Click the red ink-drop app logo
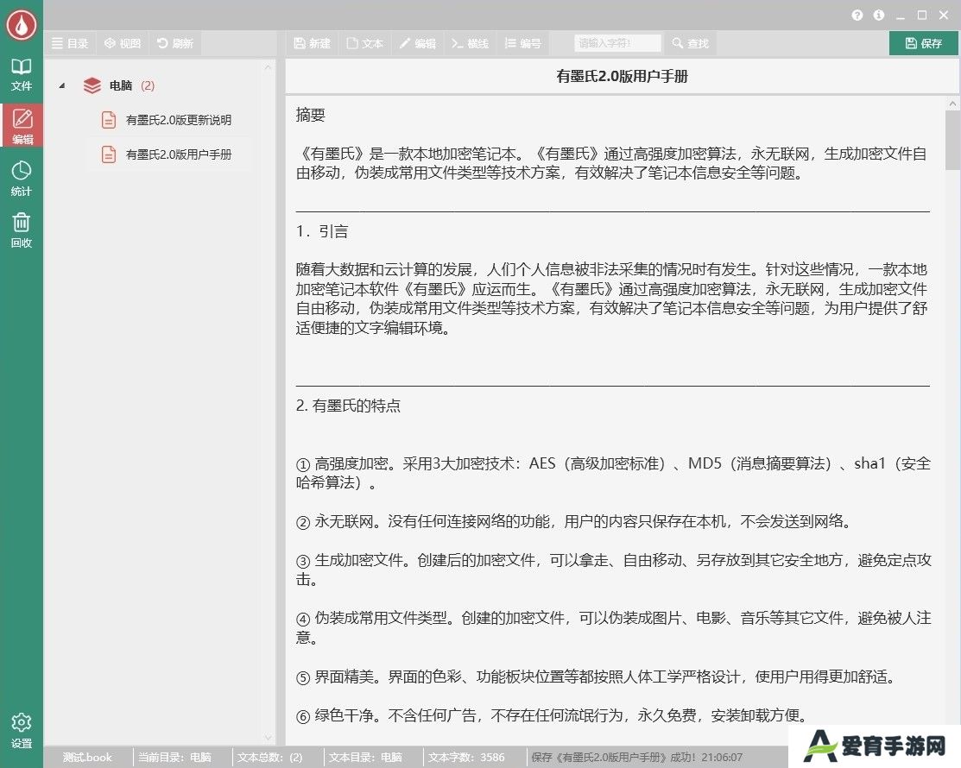 (x=22, y=25)
